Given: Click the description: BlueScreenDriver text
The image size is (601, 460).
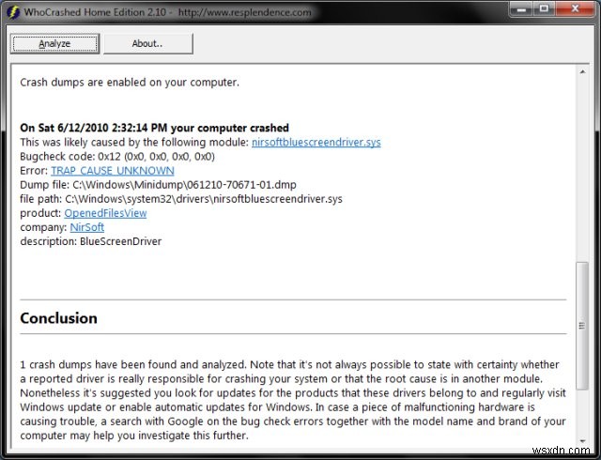Looking at the screenshot, I should coord(91,241).
